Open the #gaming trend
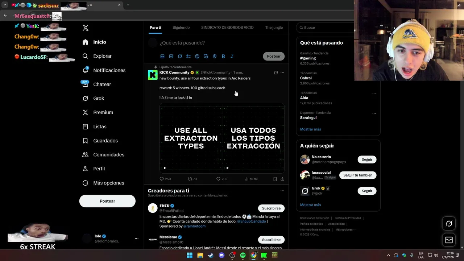 [308, 58]
